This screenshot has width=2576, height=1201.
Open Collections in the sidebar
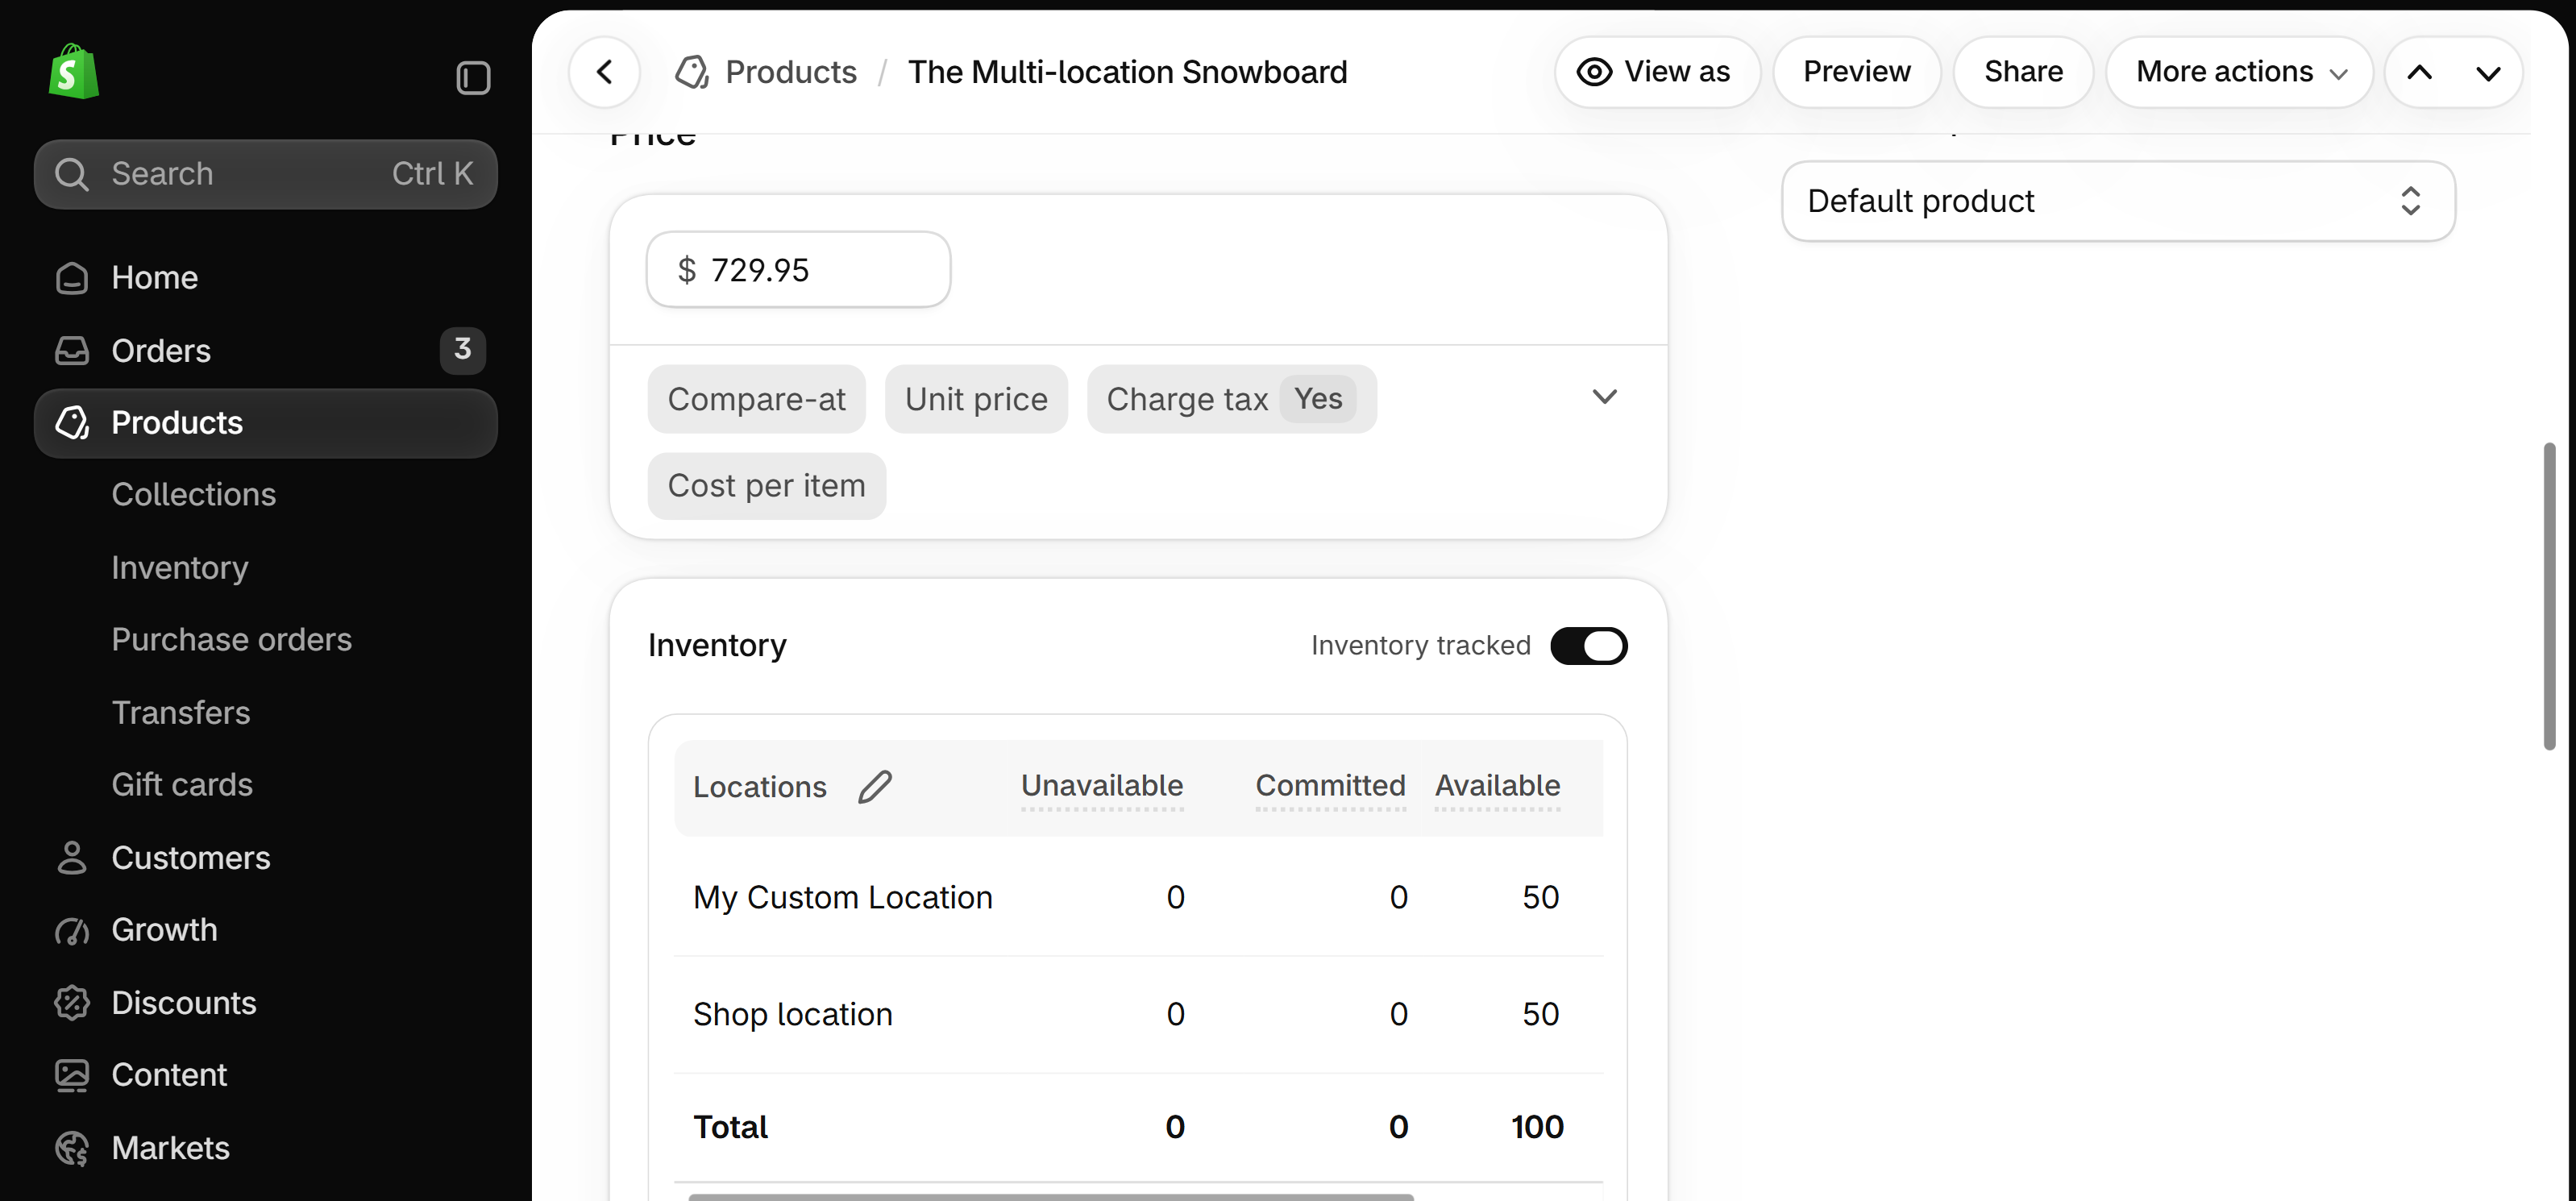[194, 495]
